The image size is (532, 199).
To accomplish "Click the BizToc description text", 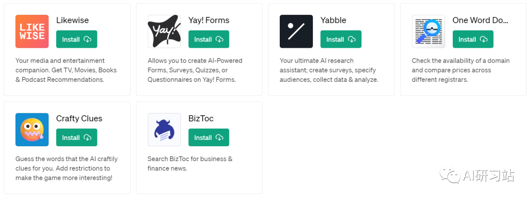I will tap(190, 164).
